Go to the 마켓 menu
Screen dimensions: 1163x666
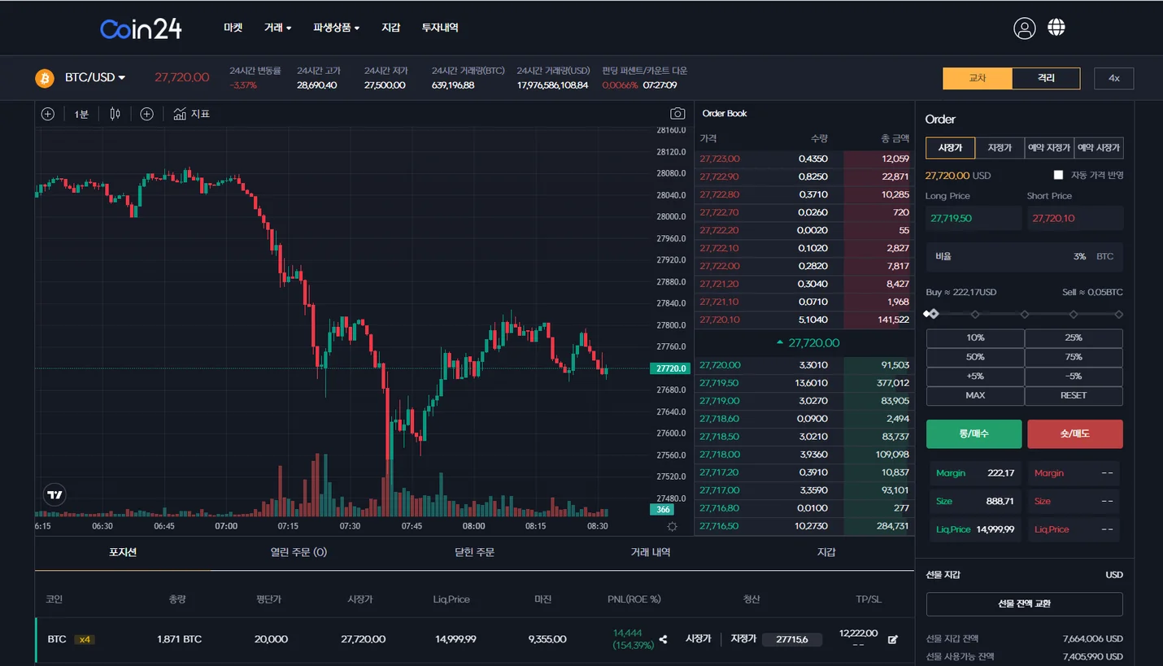pos(233,28)
